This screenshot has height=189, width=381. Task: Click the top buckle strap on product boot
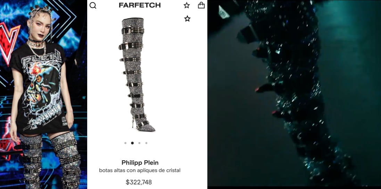(x=133, y=30)
